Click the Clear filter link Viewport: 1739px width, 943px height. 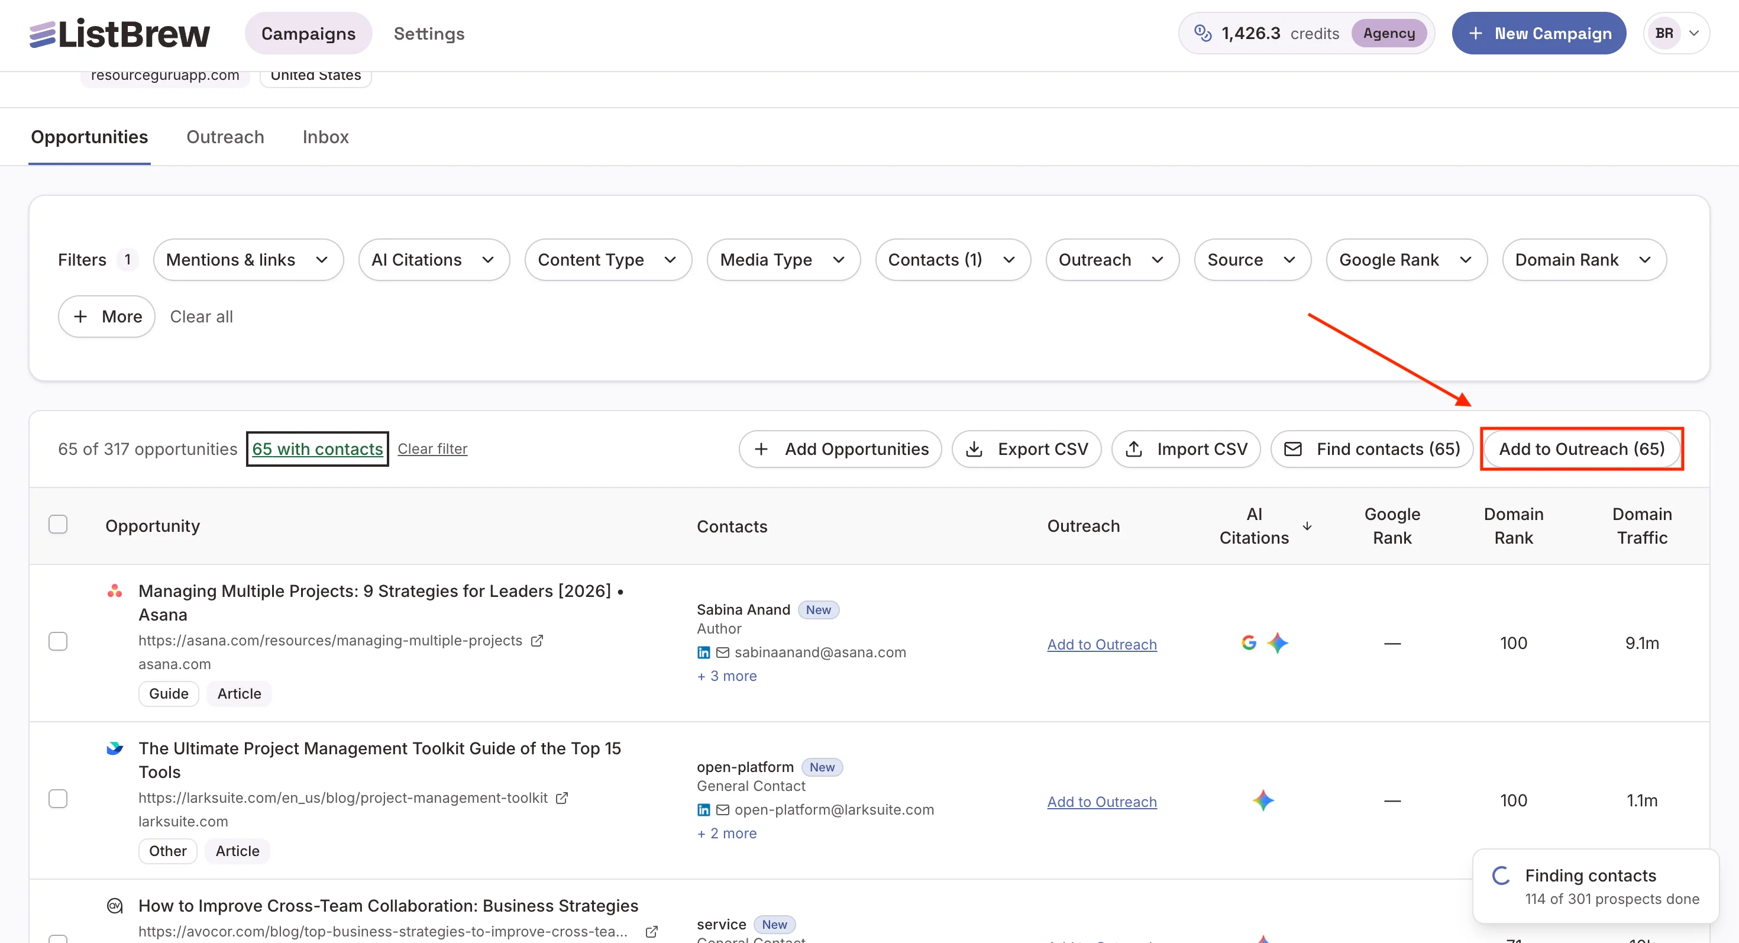point(432,449)
